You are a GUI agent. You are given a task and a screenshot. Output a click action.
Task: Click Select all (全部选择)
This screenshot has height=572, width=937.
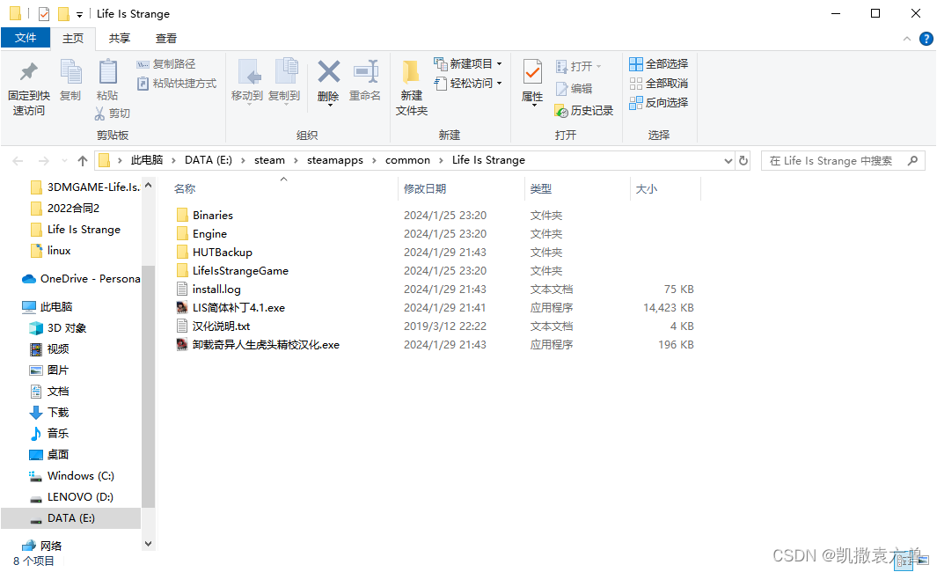[x=658, y=64]
